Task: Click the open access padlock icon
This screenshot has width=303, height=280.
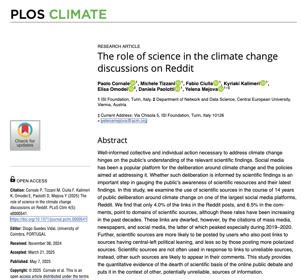Action: [13, 179]
